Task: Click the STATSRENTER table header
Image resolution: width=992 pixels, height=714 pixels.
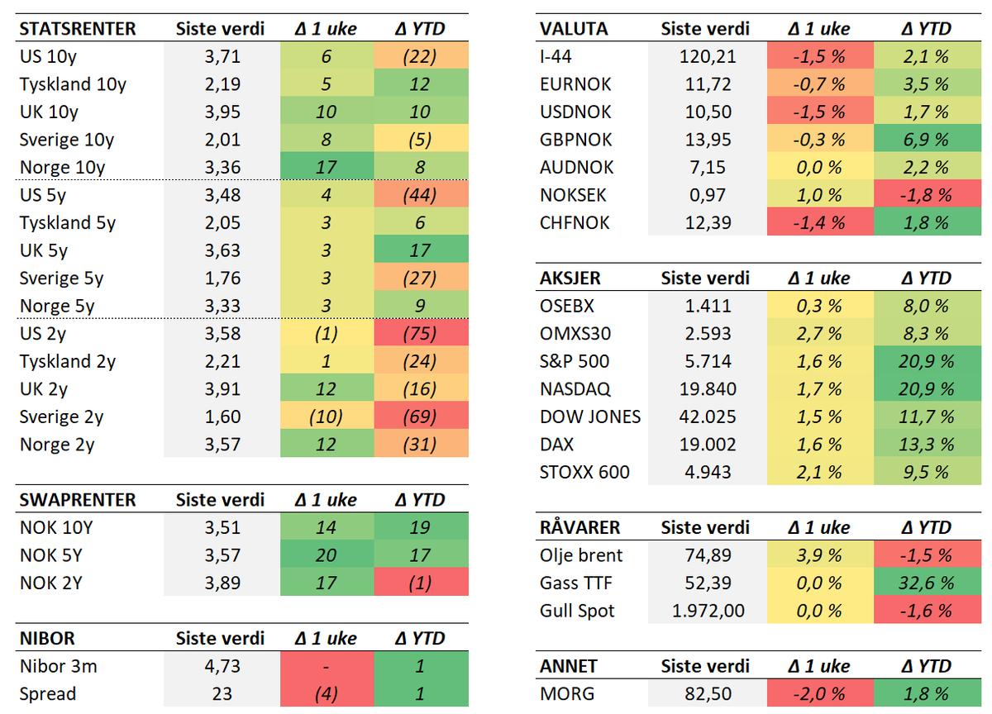Action: 77,29
